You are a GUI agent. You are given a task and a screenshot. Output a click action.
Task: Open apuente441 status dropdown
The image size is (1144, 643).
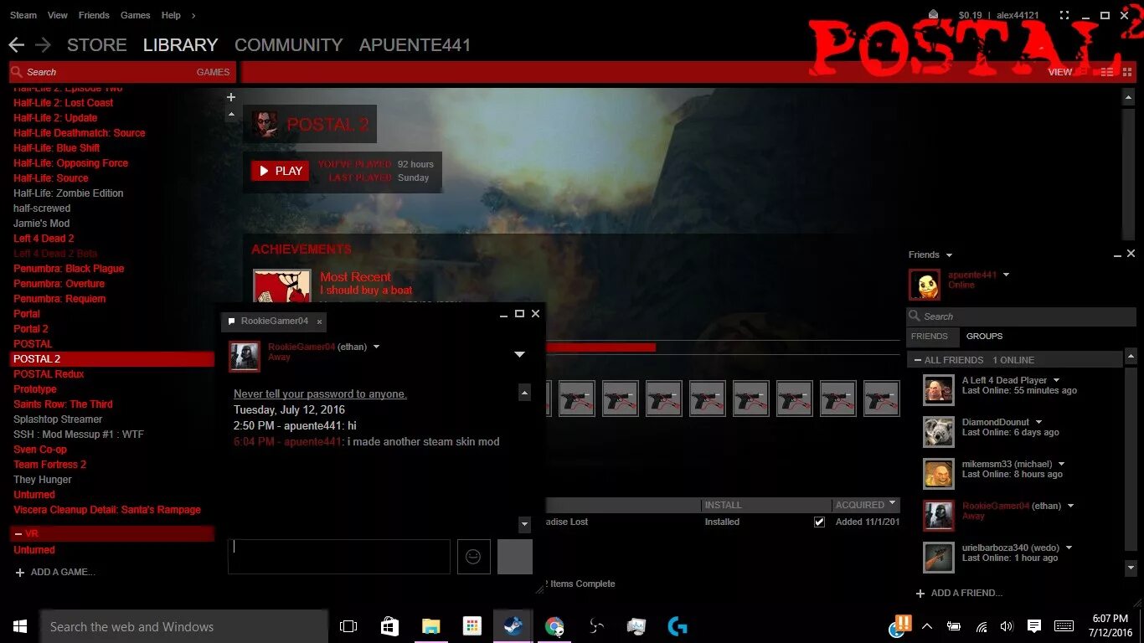click(x=1006, y=275)
